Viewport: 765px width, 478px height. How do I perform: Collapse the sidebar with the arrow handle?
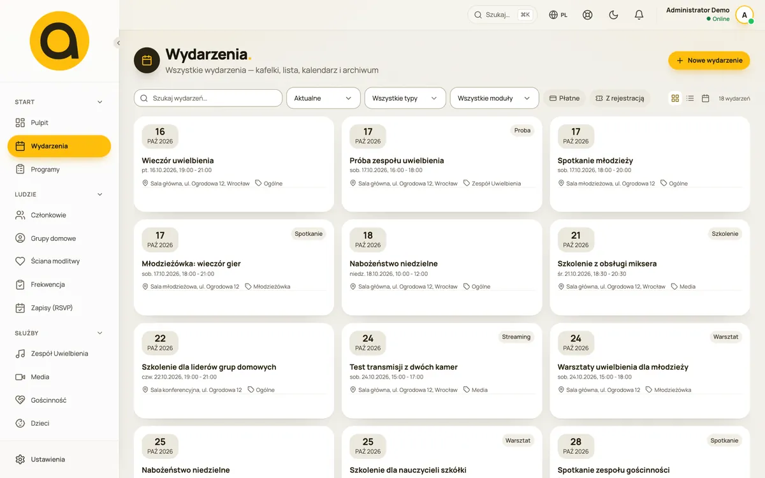[118, 43]
